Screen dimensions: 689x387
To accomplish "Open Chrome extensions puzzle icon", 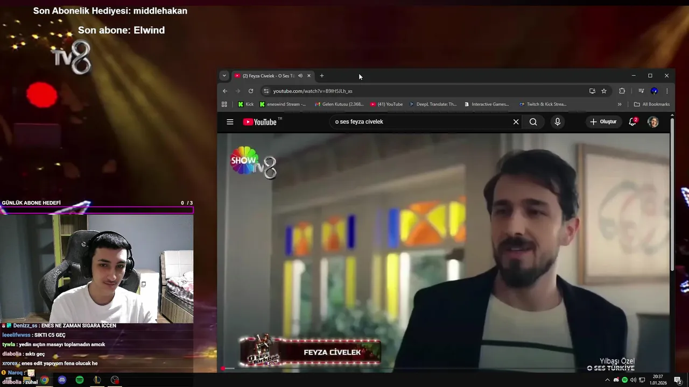I will (622, 91).
